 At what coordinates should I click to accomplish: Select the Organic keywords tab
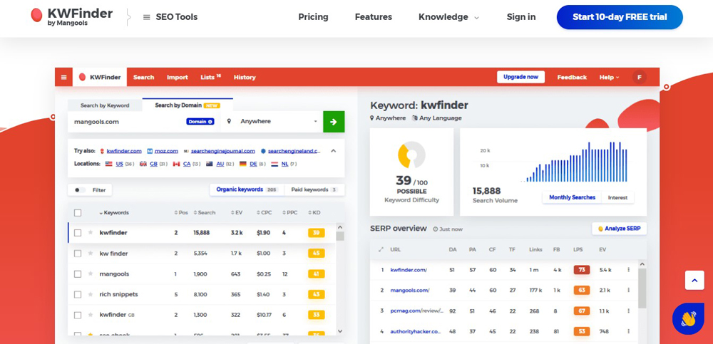coord(247,189)
